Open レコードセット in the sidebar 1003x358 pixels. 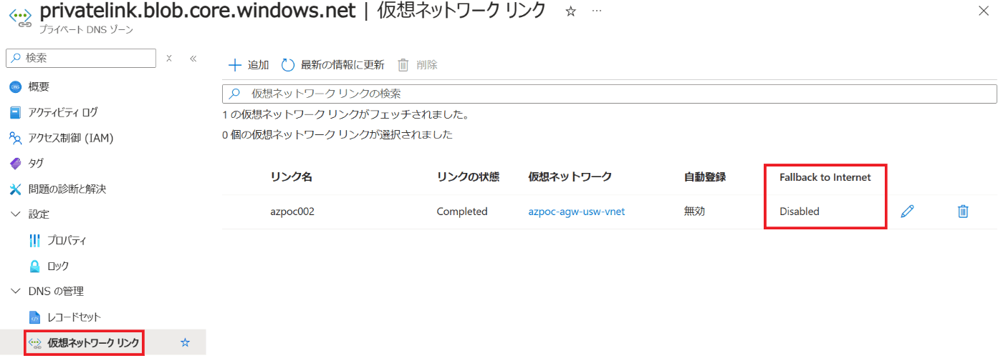(x=75, y=317)
